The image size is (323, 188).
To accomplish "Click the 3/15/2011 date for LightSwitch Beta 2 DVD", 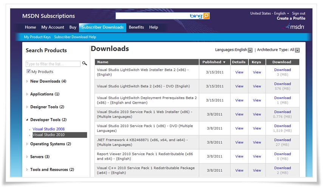I will click(x=215, y=86).
